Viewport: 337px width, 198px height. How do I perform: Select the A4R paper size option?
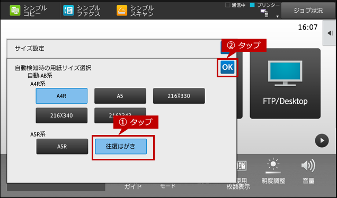pos(61,96)
